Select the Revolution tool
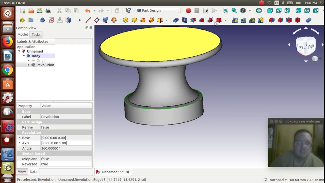Screen dimensions: 325x183 point(134,20)
